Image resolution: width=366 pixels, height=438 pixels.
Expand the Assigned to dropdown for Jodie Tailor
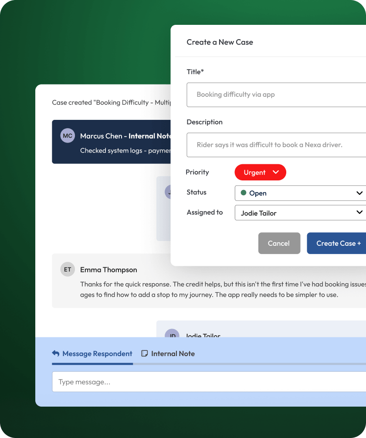(x=301, y=213)
